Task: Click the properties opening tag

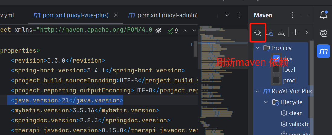Action: click(x=20, y=50)
